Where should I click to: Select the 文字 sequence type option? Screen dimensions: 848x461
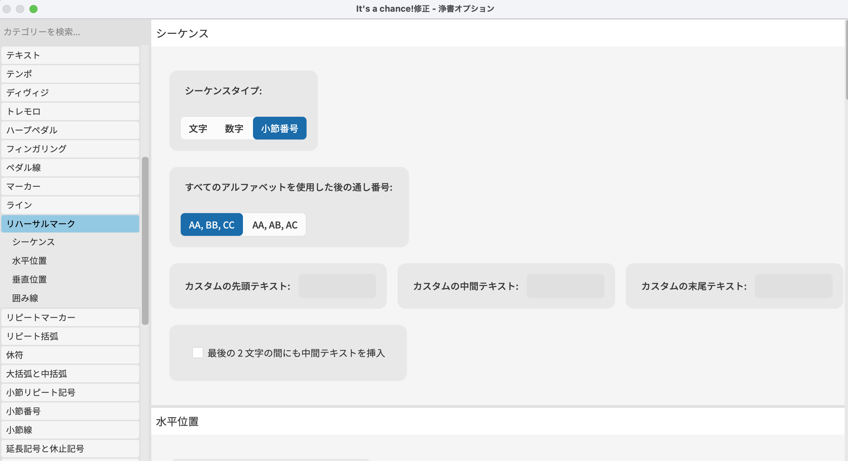point(198,128)
